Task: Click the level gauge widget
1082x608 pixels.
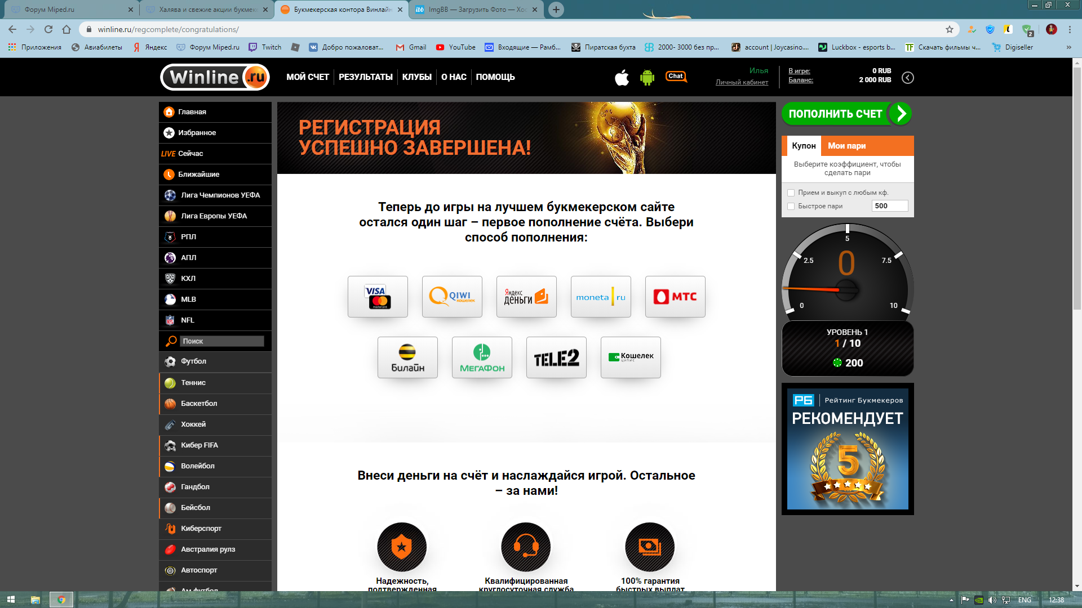Action: (x=848, y=299)
